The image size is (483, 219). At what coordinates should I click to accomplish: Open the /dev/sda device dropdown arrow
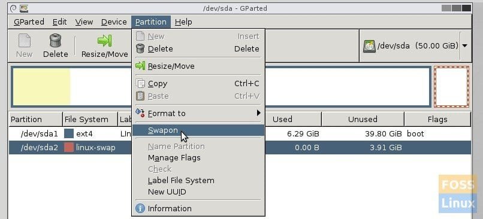[x=465, y=46]
